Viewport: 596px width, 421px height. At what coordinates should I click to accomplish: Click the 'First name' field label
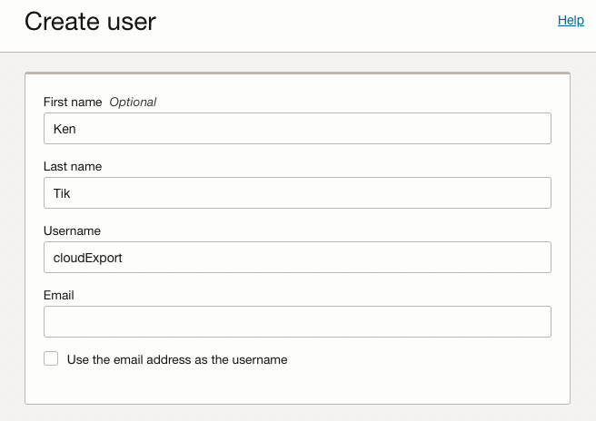click(x=73, y=103)
